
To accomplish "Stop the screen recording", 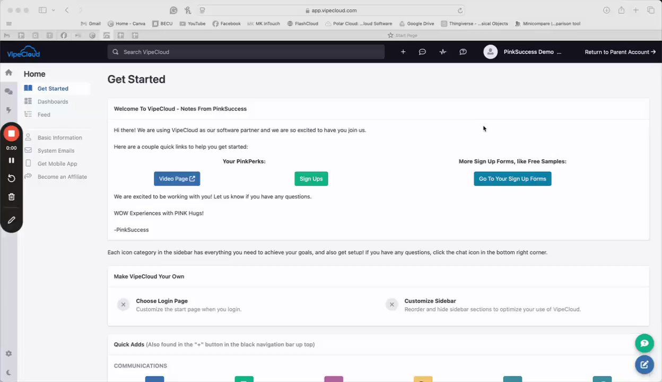I will 11,133.
